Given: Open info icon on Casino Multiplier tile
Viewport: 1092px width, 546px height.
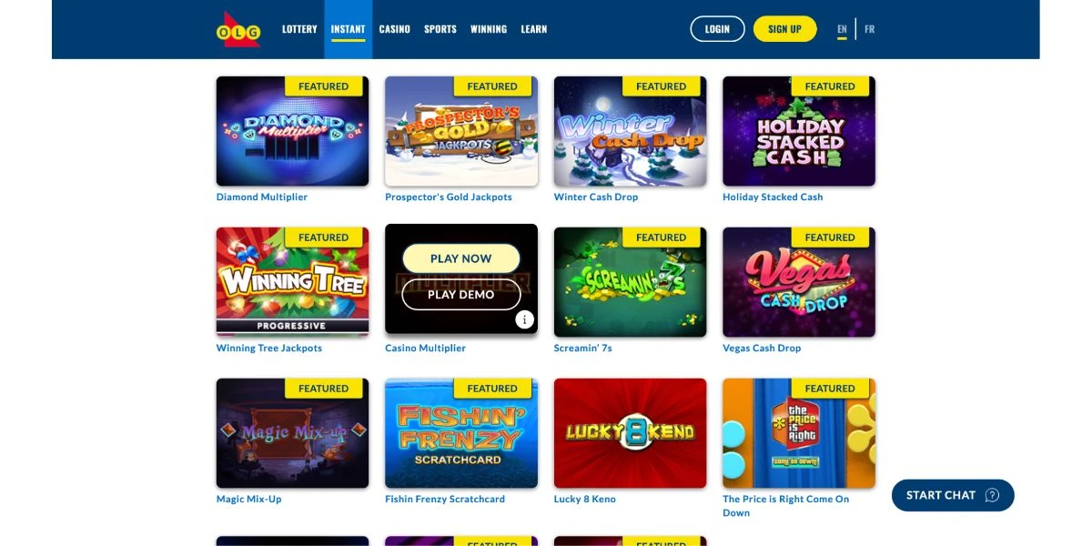Looking at the screenshot, I should (524, 319).
